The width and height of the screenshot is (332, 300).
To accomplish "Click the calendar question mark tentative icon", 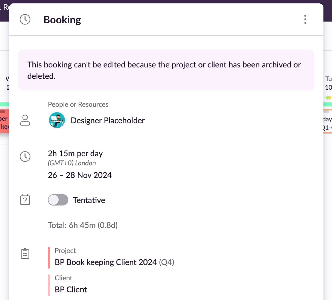I will [25, 200].
